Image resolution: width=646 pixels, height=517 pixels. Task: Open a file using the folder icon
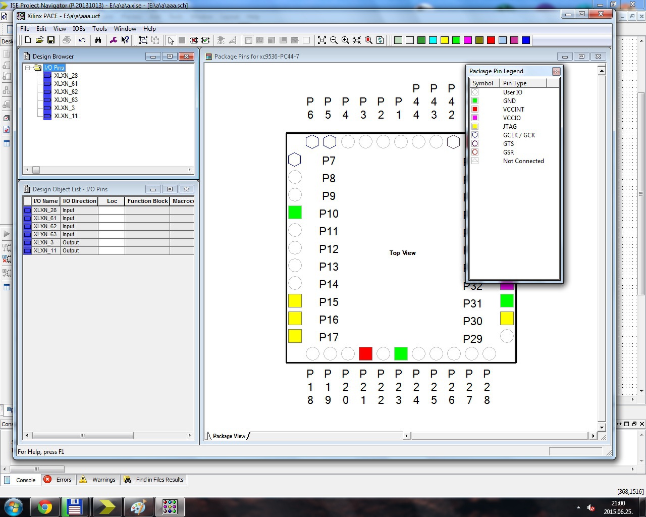coord(39,40)
